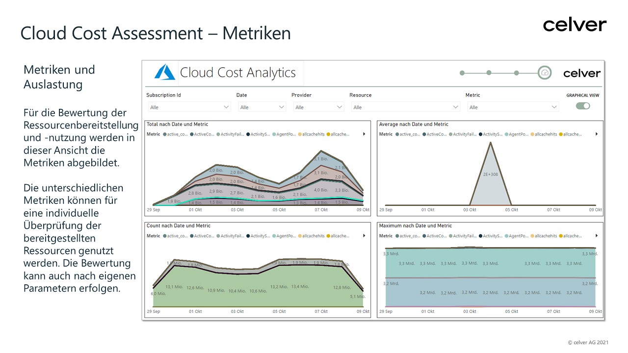Open the gauge page in the step navigator
The height and width of the screenshot is (353, 628).
point(545,73)
